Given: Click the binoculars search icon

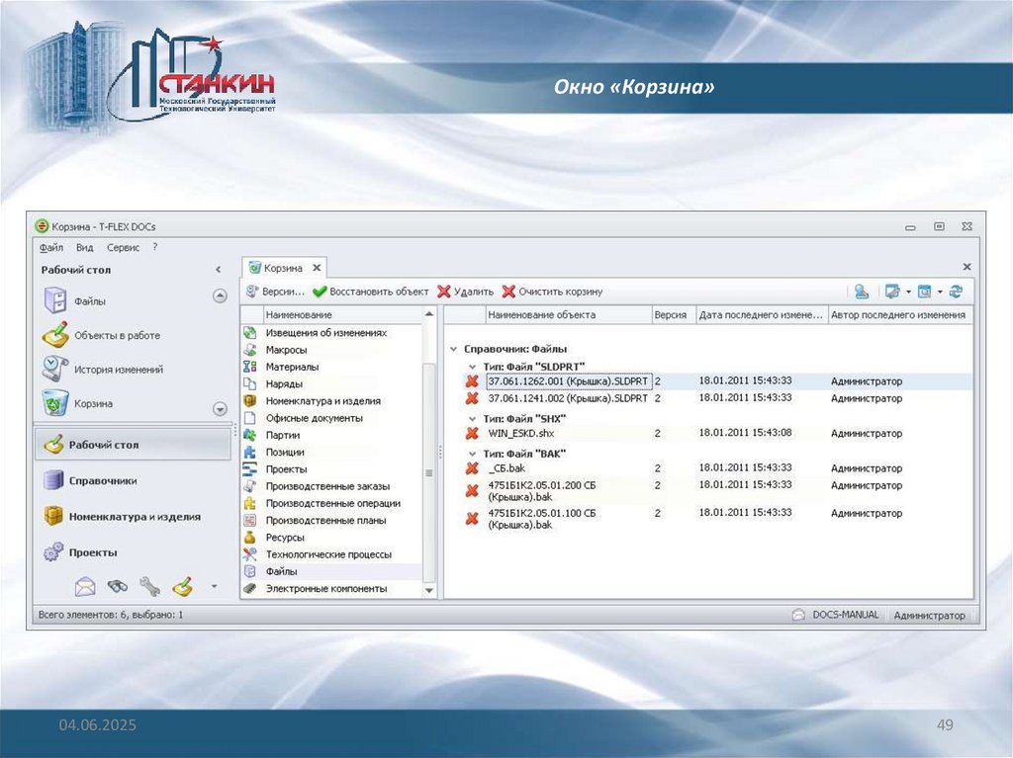Looking at the screenshot, I should pyautogui.click(x=118, y=586).
